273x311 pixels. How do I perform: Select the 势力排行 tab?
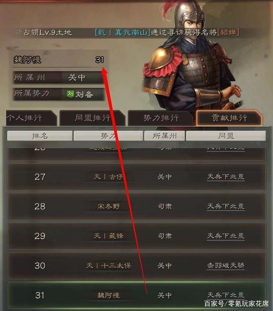pos(160,118)
